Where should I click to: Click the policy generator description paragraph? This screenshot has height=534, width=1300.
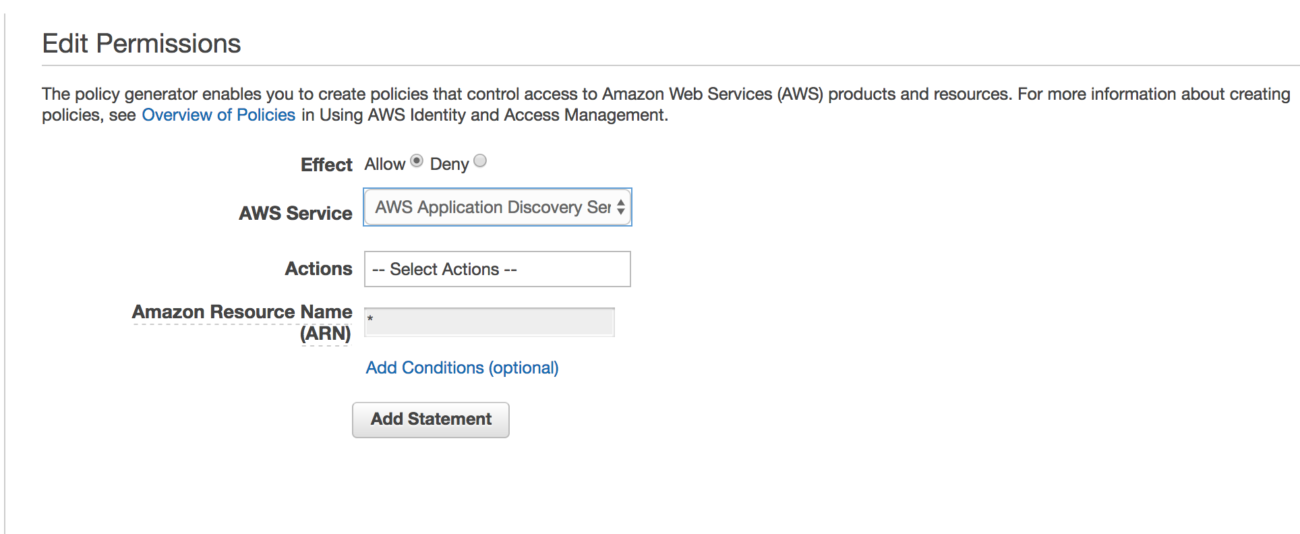(x=666, y=105)
